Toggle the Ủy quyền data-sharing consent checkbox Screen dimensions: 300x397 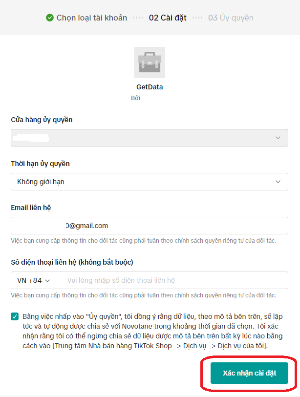pyautogui.click(x=15, y=316)
